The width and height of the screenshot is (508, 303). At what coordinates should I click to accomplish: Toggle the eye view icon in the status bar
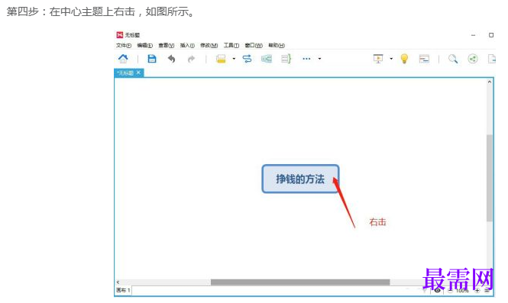point(437,290)
